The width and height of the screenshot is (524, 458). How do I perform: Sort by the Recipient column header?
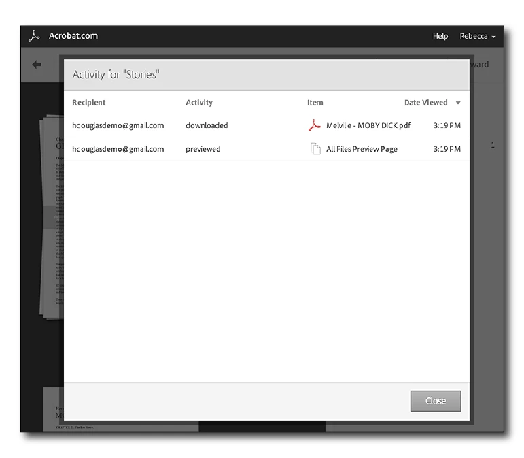point(88,103)
